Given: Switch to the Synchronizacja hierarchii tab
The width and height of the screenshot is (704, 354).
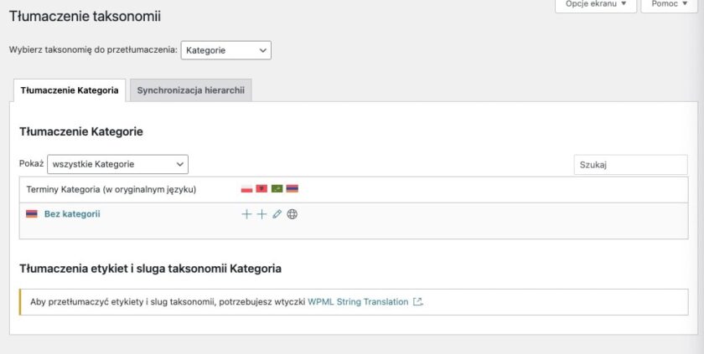Looking at the screenshot, I should point(190,90).
